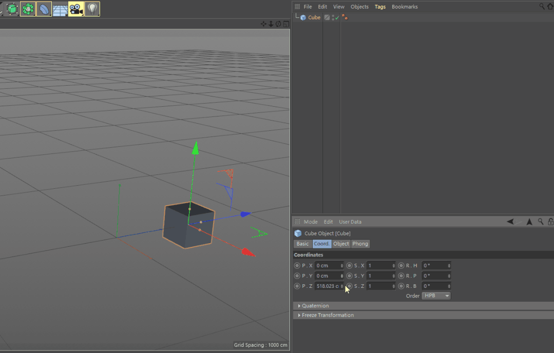Click the viewport move camera icon
This screenshot has width=554, height=353.
[x=263, y=24]
